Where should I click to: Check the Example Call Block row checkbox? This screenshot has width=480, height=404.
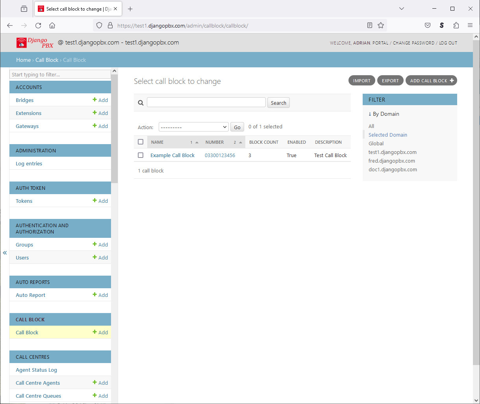(x=141, y=155)
